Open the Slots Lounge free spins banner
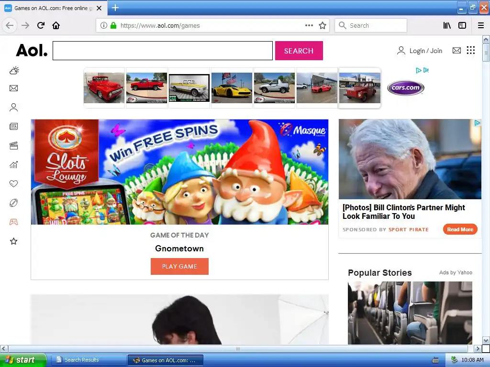The width and height of the screenshot is (490, 367). (x=179, y=172)
